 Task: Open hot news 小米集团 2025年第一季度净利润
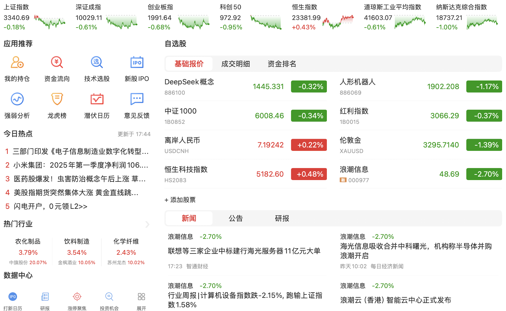pos(81,165)
